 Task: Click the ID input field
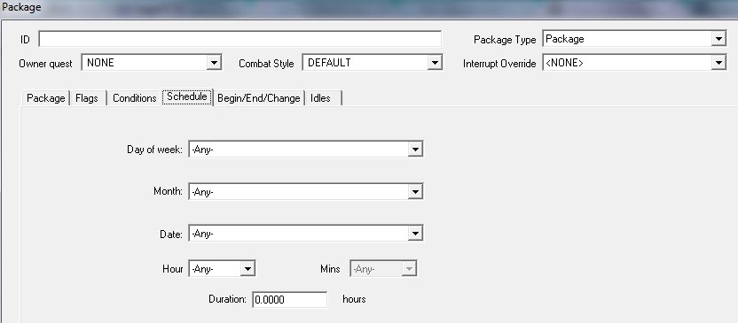point(240,39)
